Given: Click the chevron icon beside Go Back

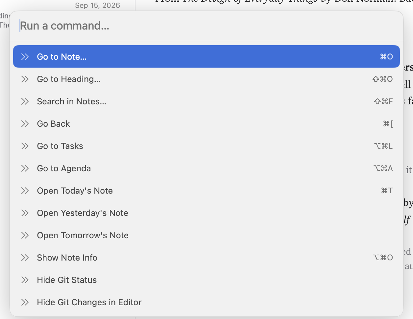Looking at the screenshot, I should pyautogui.click(x=25, y=124).
